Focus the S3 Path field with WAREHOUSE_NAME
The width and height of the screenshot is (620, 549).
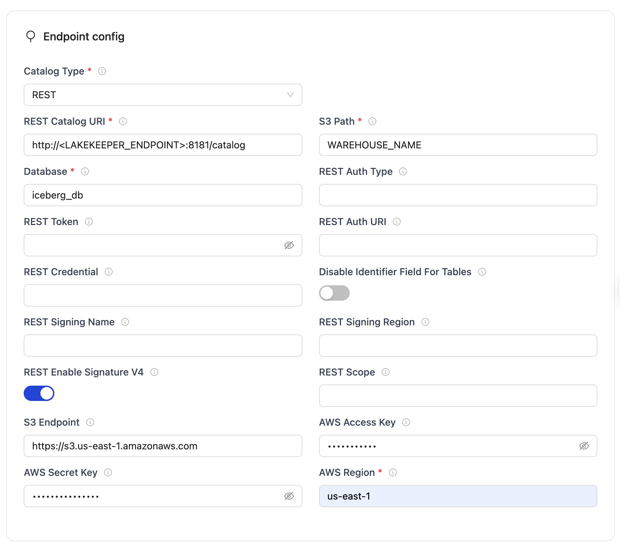click(x=458, y=145)
